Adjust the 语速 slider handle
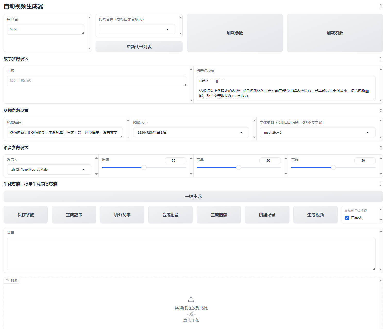 (144, 167)
